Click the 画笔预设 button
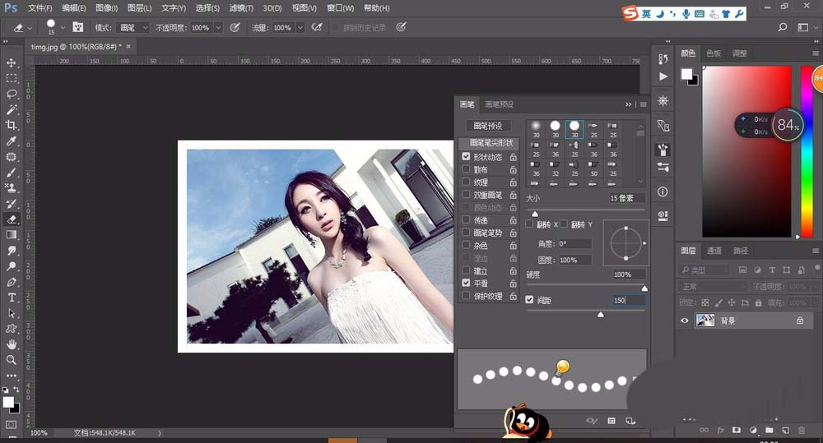Image resolution: width=823 pixels, height=443 pixels. click(x=487, y=126)
